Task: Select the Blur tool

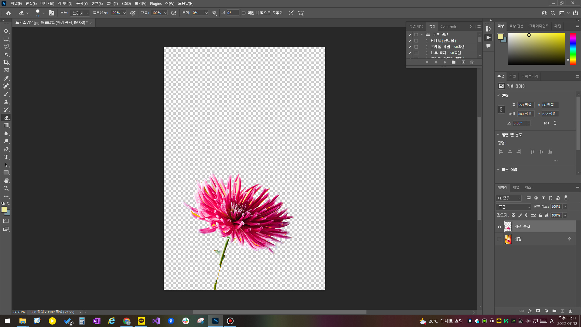Action: point(6,133)
